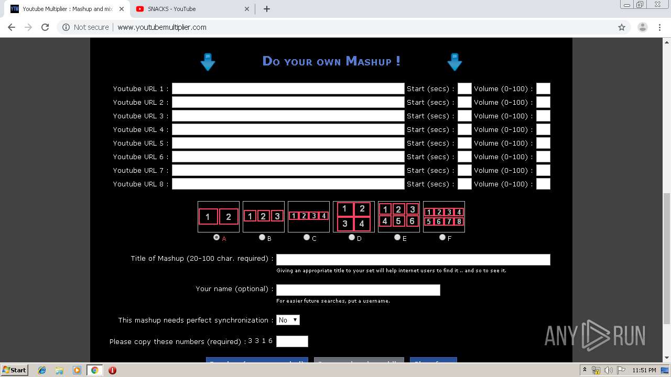The width and height of the screenshot is (671, 377).
Task: Open action center flag icon in tray
Action: point(621,370)
